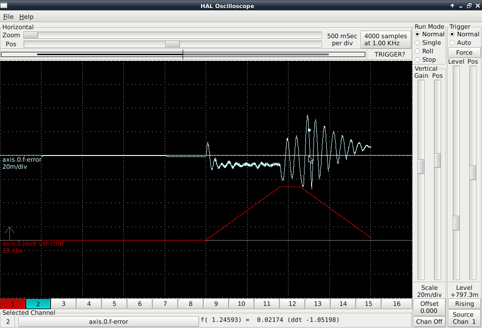Viewport: 482px width, 328px height.
Task: Click the trigger level arrow marker on scope
Action: tap(9, 233)
